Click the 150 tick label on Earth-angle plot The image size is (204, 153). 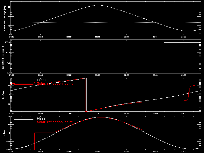[x=8, y=7]
